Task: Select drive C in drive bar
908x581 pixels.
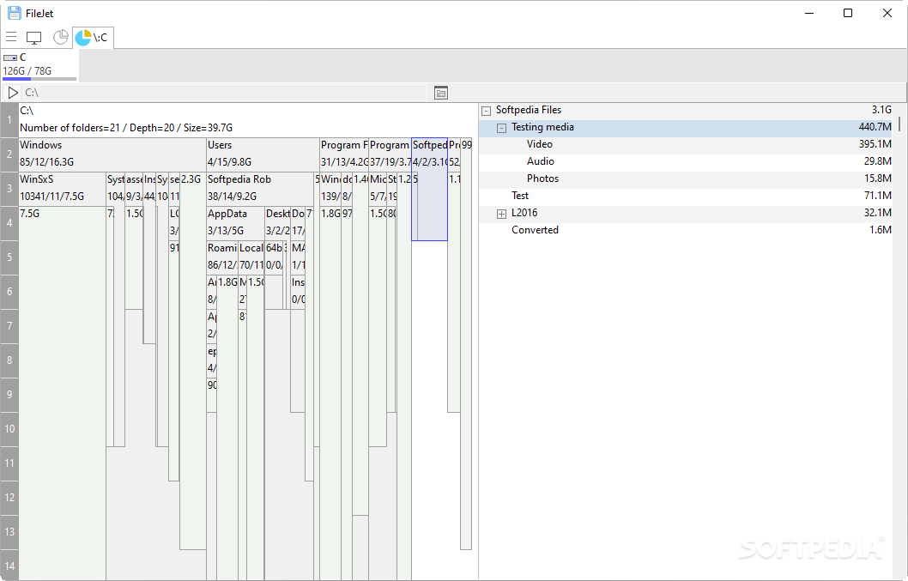Action: pyautogui.click(x=39, y=64)
